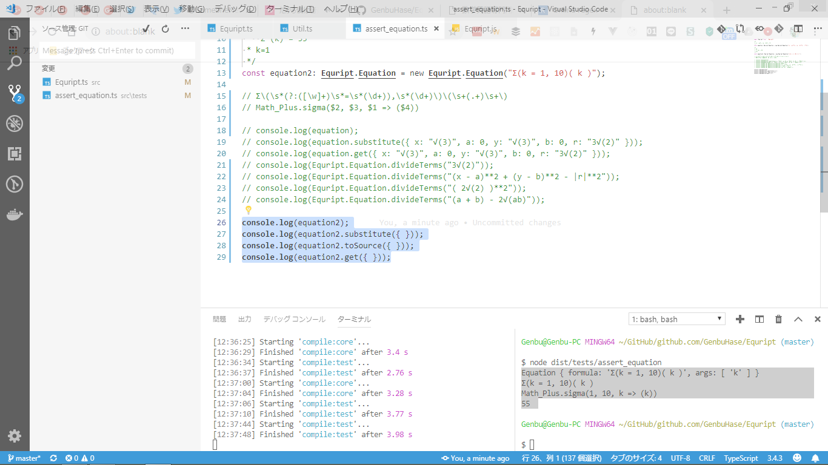Click the lightbulb code action icon
The image size is (828, 465).
point(248,210)
